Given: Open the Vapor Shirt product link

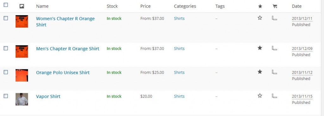Looking at the screenshot, I should [x=48, y=96].
